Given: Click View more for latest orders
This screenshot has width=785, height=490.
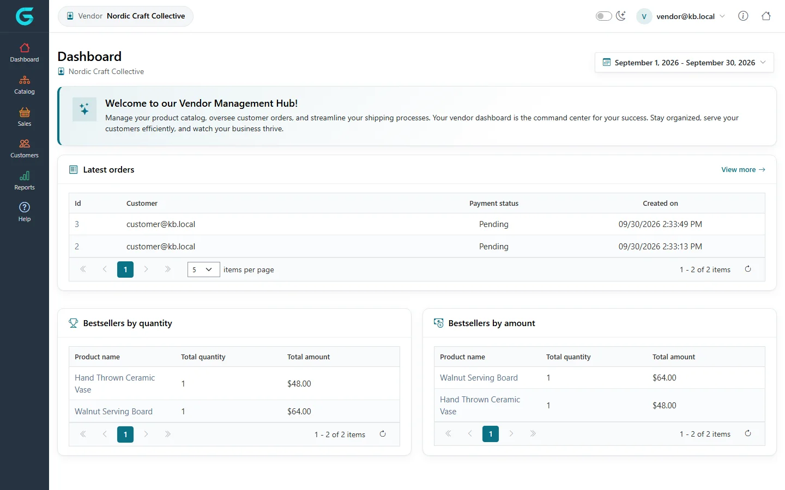Looking at the screenshot, I should [x=743, y=169].
